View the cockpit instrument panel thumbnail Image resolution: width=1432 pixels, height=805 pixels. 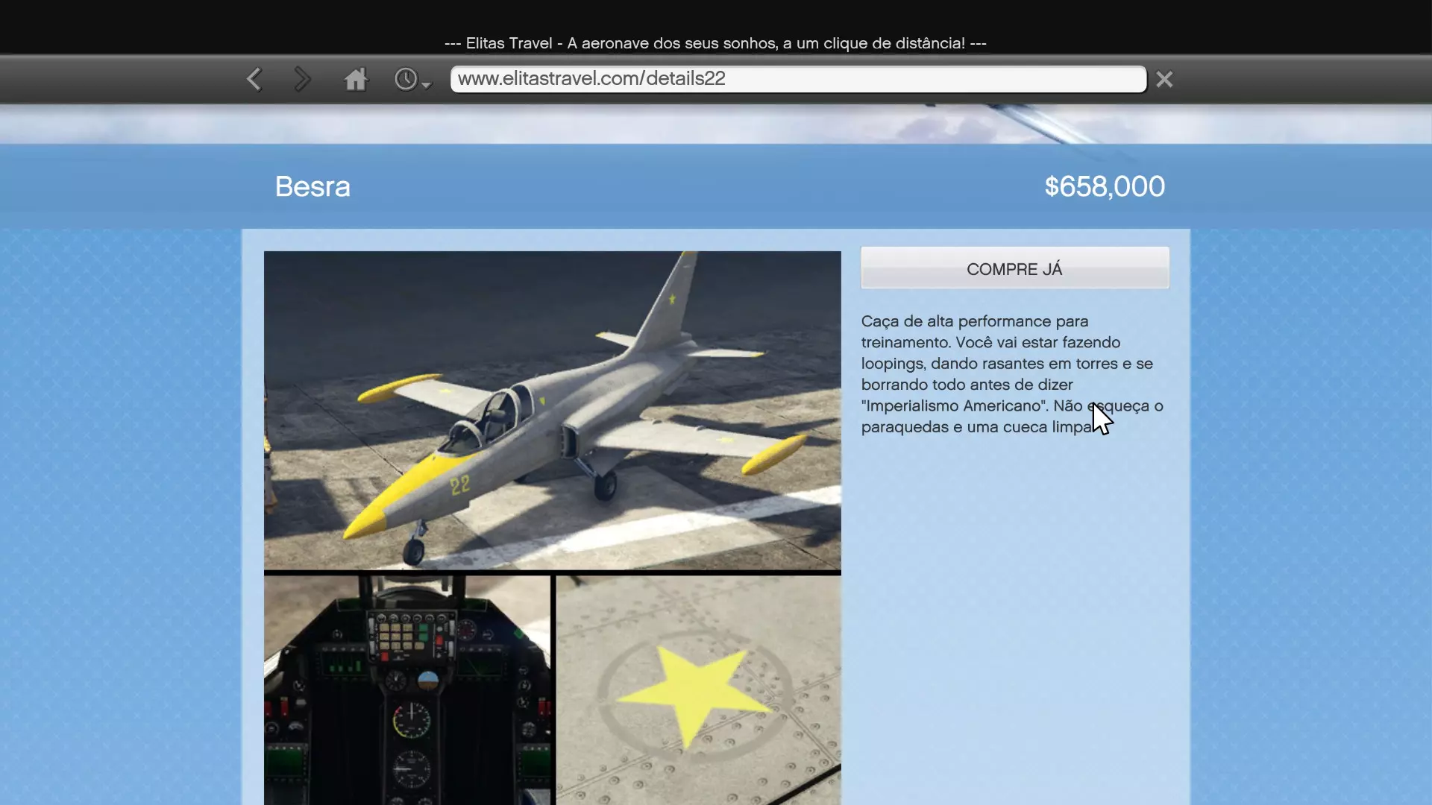pyautogui.click(x=406, y=689)
